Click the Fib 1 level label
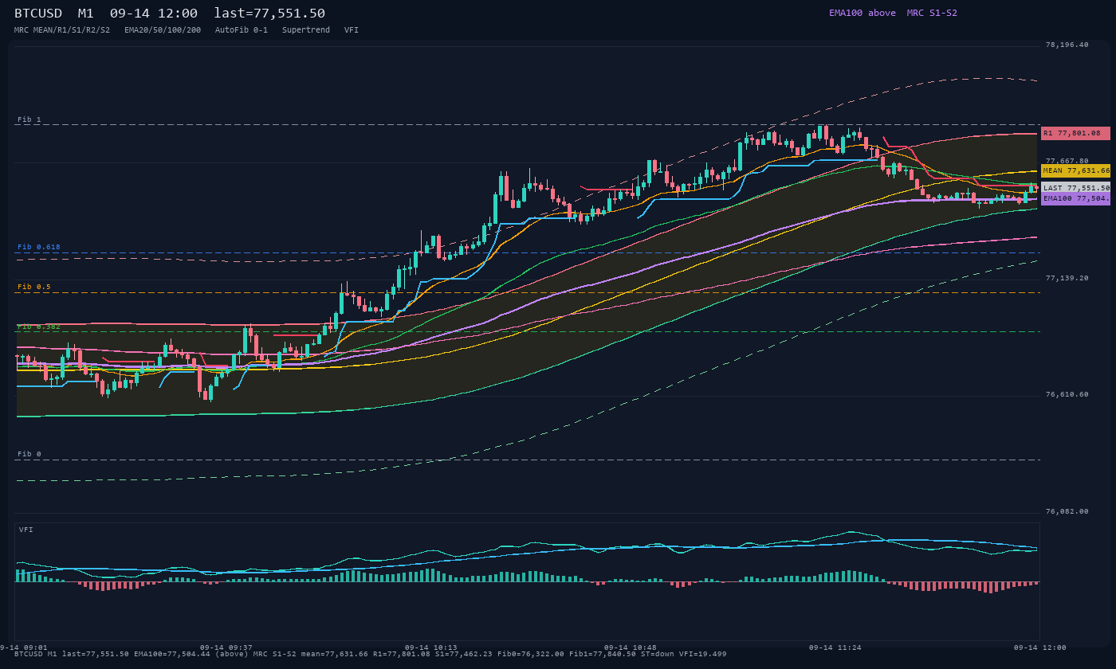1116x669 pixels. 29,119
